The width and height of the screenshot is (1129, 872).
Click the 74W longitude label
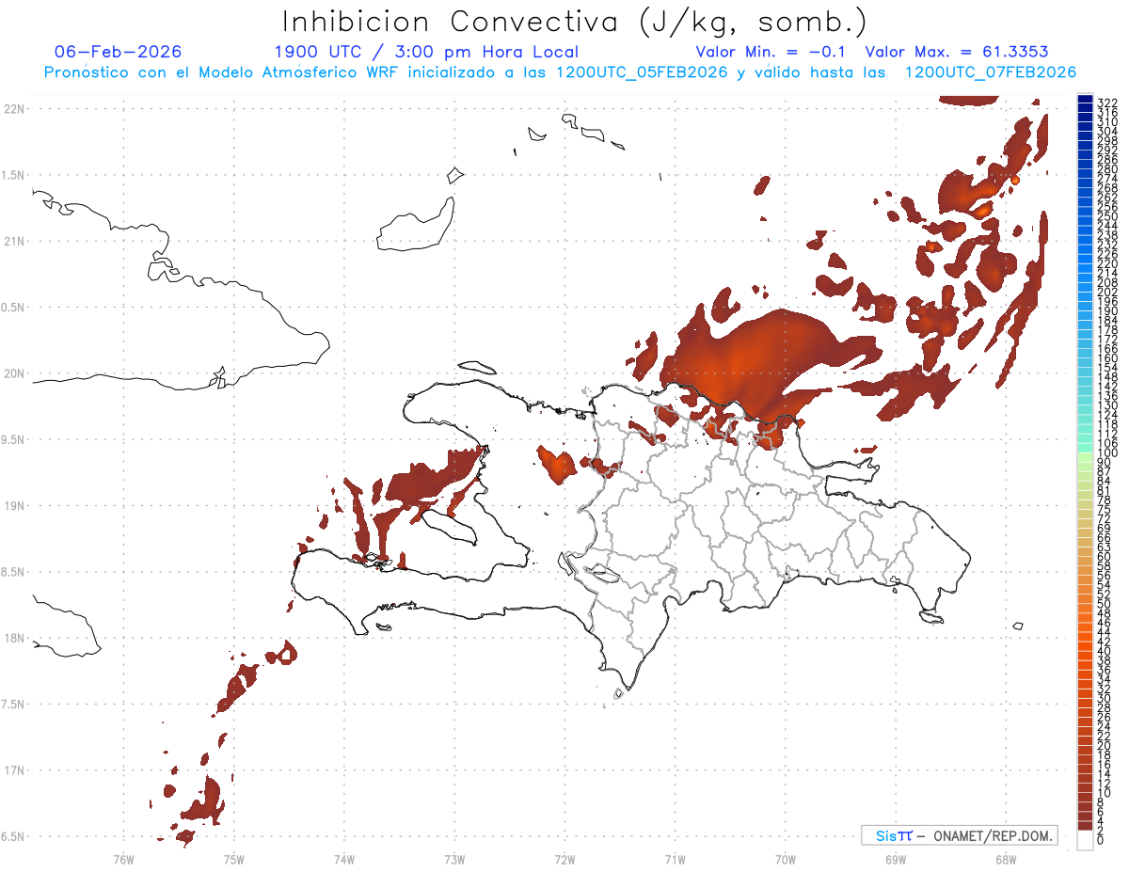(343, 859)
